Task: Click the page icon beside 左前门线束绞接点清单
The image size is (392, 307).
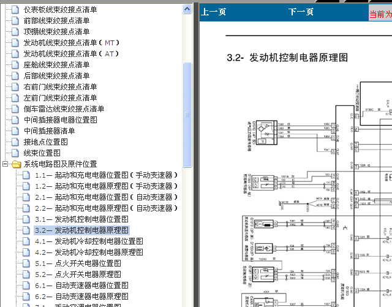Action: [15, 98]
